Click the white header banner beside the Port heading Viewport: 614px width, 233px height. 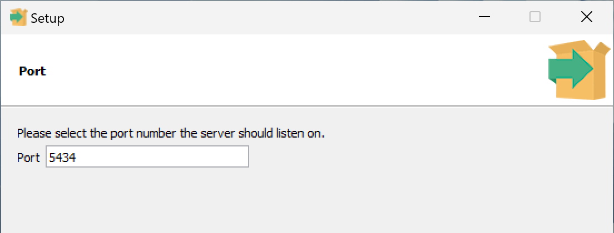click(x=278, y=71)
